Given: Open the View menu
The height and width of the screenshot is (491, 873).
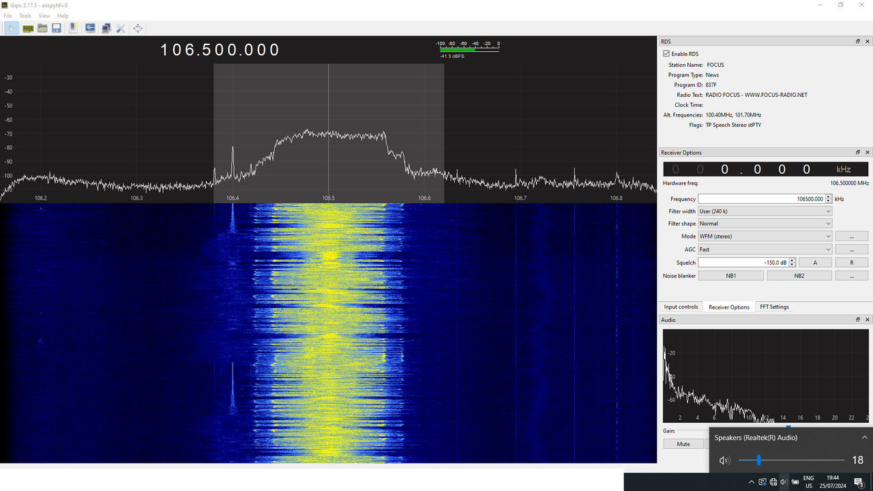Looking at the screenshot, I should pos(44,16).
